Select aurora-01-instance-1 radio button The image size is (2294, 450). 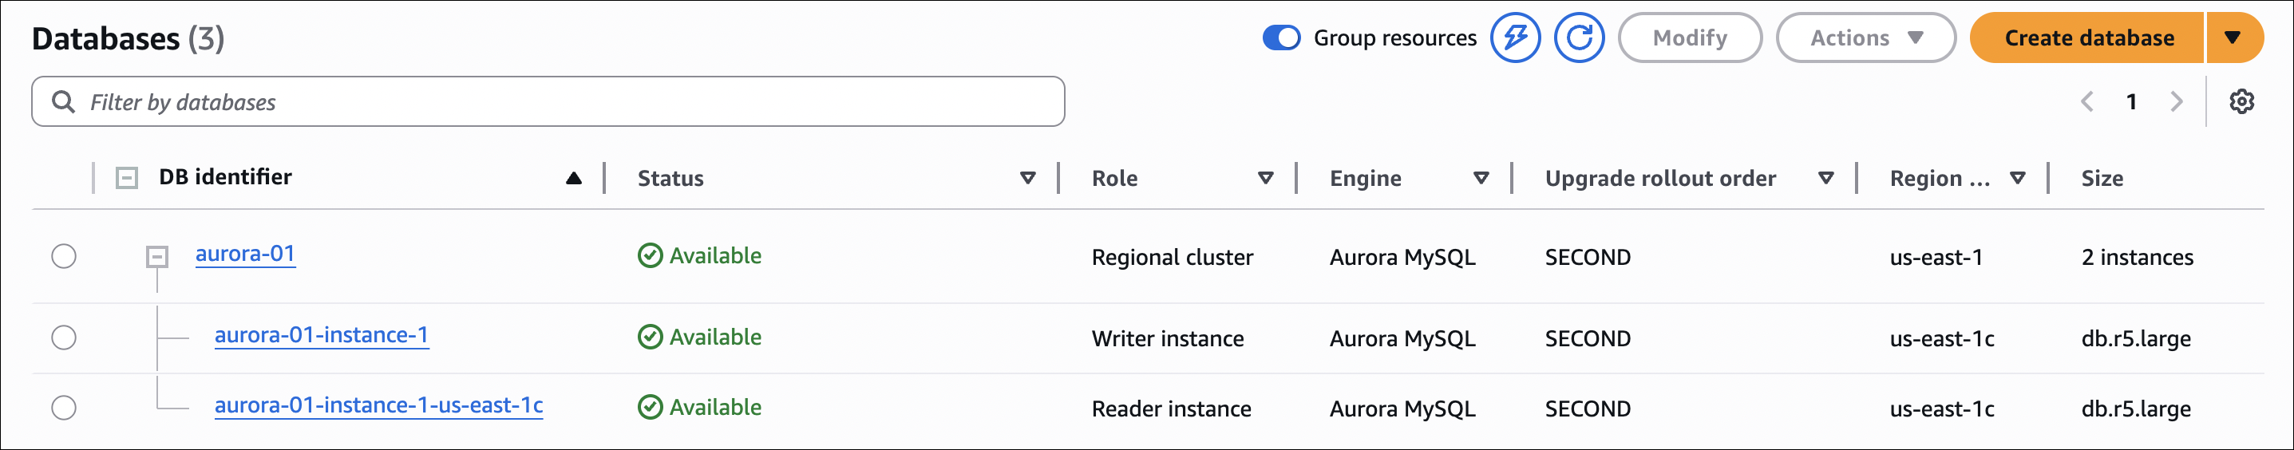(64, 338)
